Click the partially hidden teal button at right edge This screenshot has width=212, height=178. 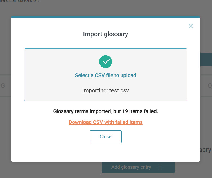(x=206, y=59)
